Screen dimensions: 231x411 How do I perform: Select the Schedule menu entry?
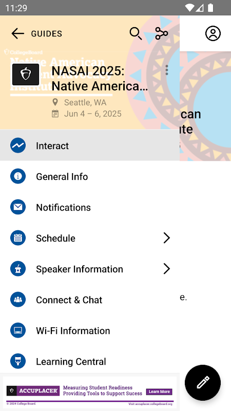point(90,238)
